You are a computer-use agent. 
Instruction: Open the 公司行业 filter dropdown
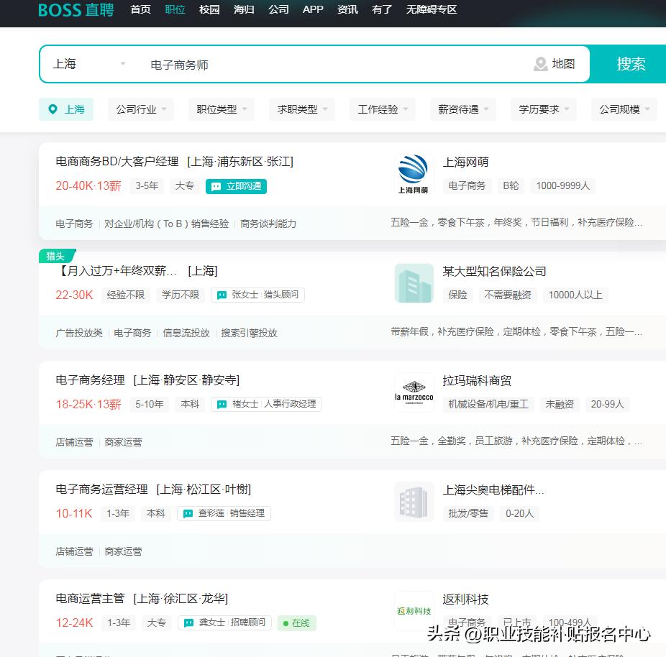pos(140,109)
